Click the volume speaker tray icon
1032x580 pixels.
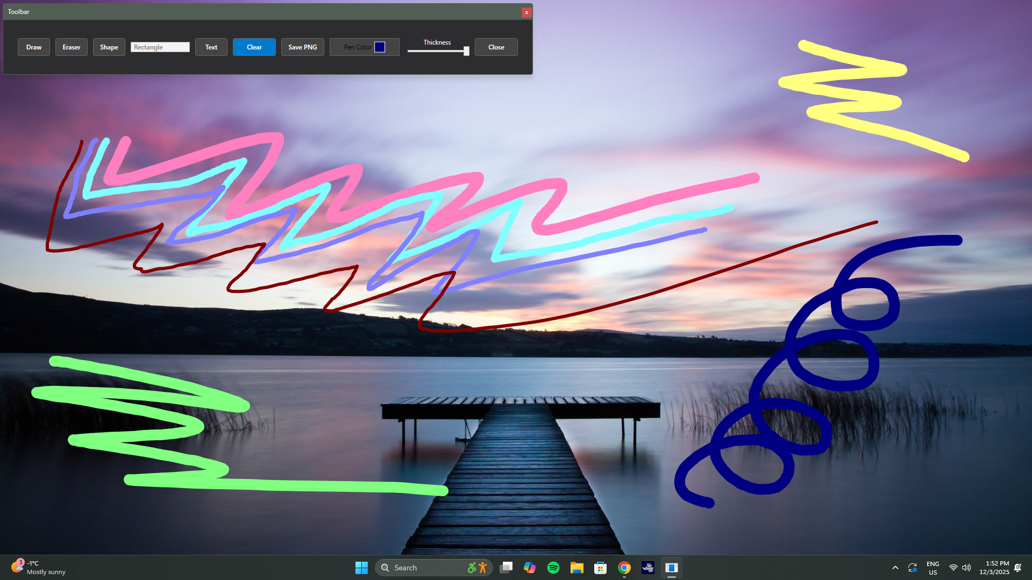[966, 568]
